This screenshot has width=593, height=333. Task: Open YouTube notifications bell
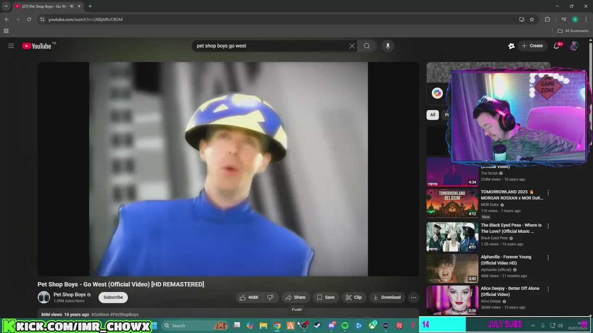pyautogui.click(x=556, y=46)
